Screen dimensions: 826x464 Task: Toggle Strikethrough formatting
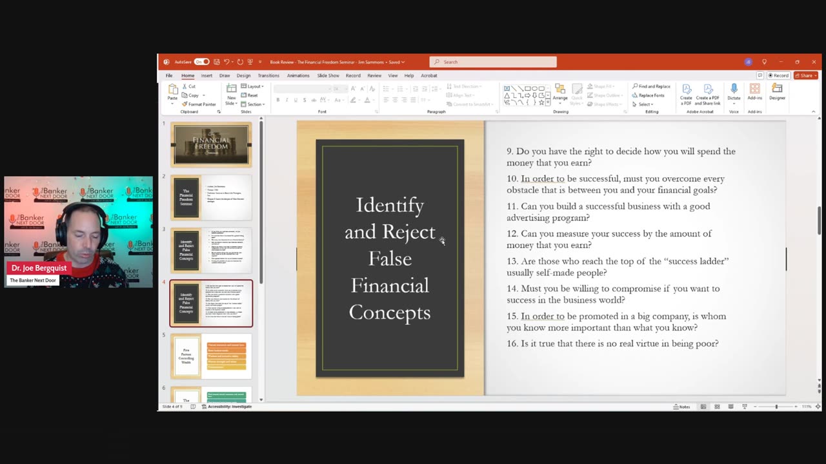(x=314, y=100)
